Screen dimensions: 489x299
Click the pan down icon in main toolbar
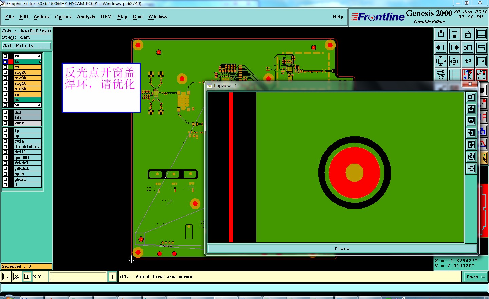(x=454, y=34)
